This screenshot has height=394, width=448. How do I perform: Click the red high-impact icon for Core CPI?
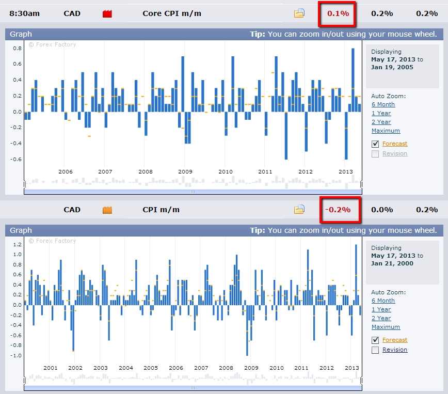pyautogui.click(x=107, y=13)
